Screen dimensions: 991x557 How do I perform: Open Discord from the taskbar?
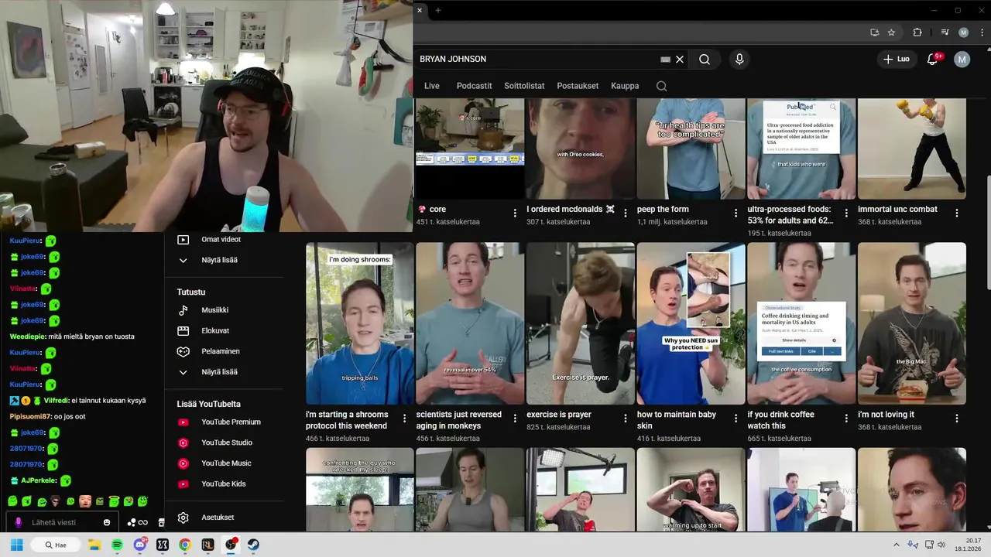pos(140,545)
